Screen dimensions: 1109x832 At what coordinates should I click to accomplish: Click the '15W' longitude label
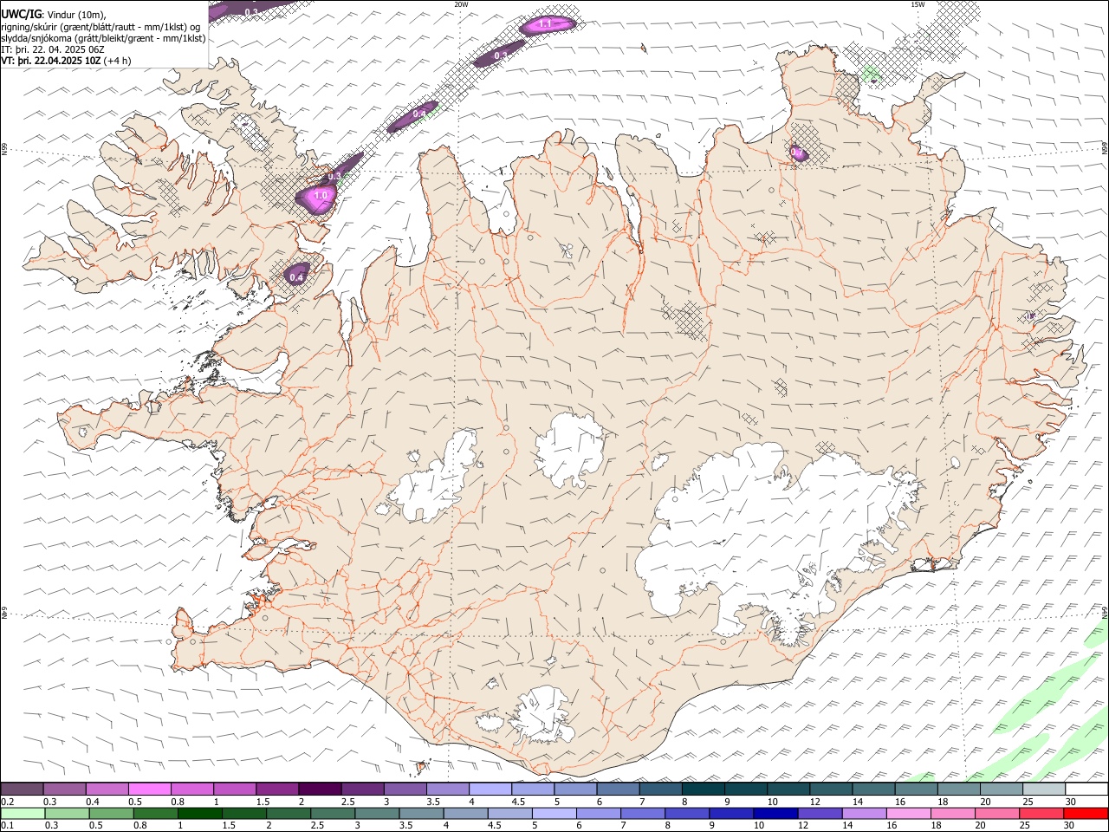(x=918, y=4)
